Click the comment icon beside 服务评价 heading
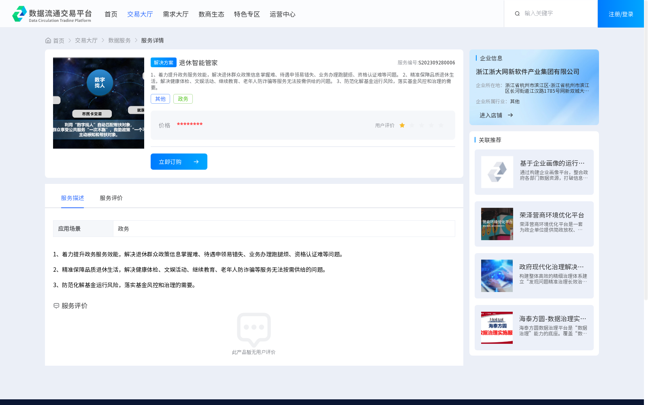The image size is (648, 405). pos(56,306)
